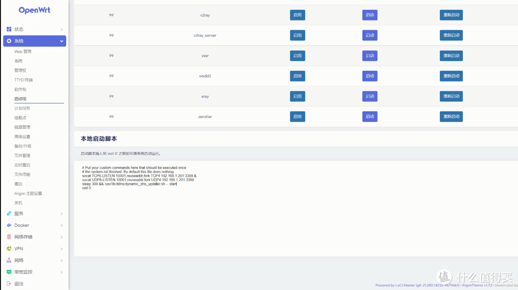Collapse the 系统 menu chevron
The image size is (518, 290).
click(x=61, y=41)
